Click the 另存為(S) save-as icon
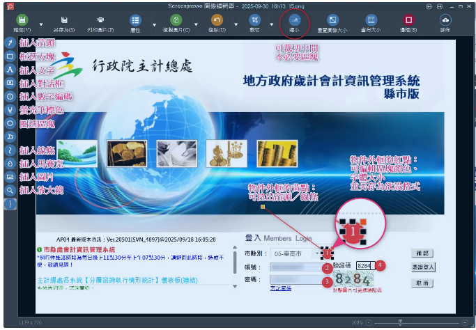Viewport: 476px width, 330px height. click(64, 20)
